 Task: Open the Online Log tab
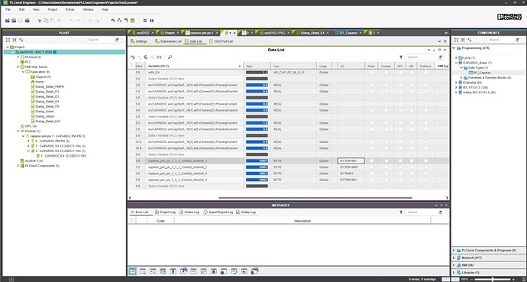pyautogui.click(x=189, y=212)
